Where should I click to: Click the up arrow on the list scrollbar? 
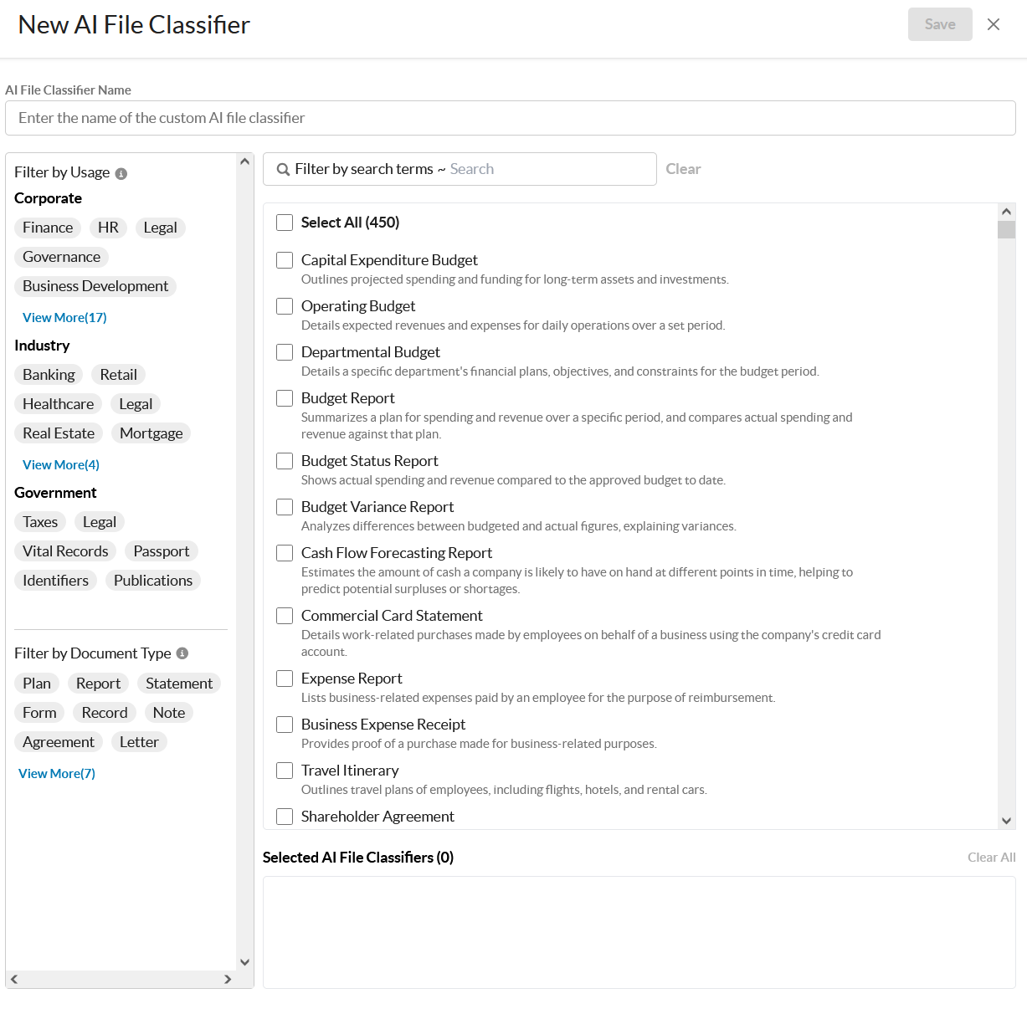[x=1006, y=212]
